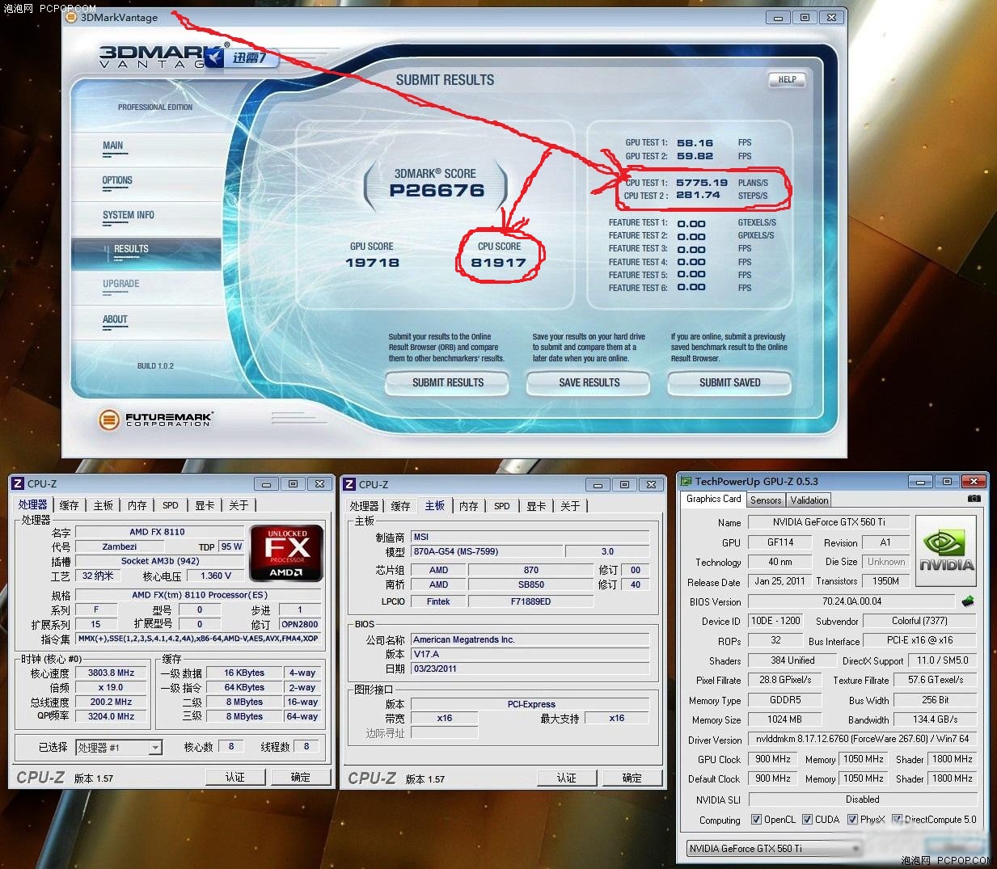
Task: Click the core speed value 3803.8 MHz
Action: [x=112, y=673]
